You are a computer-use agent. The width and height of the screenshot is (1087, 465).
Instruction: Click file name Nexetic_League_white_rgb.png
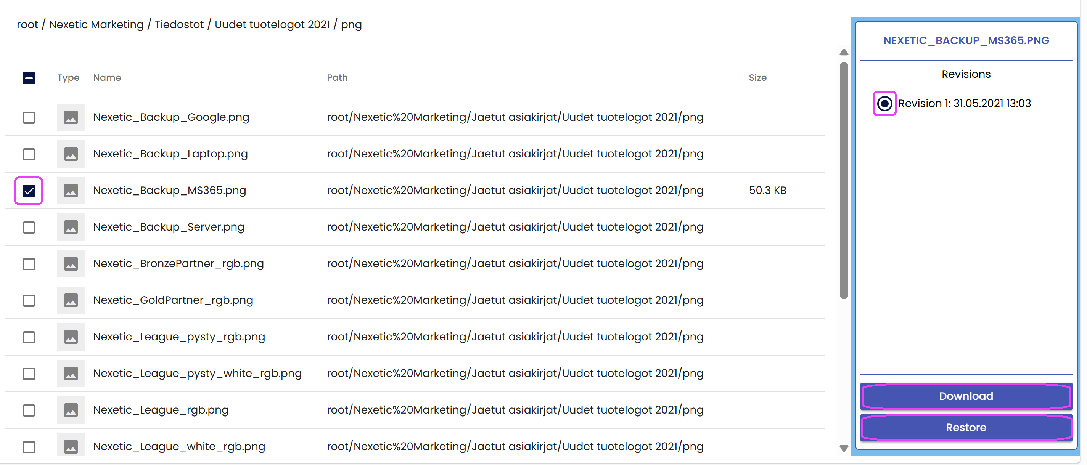click(179, 446)
